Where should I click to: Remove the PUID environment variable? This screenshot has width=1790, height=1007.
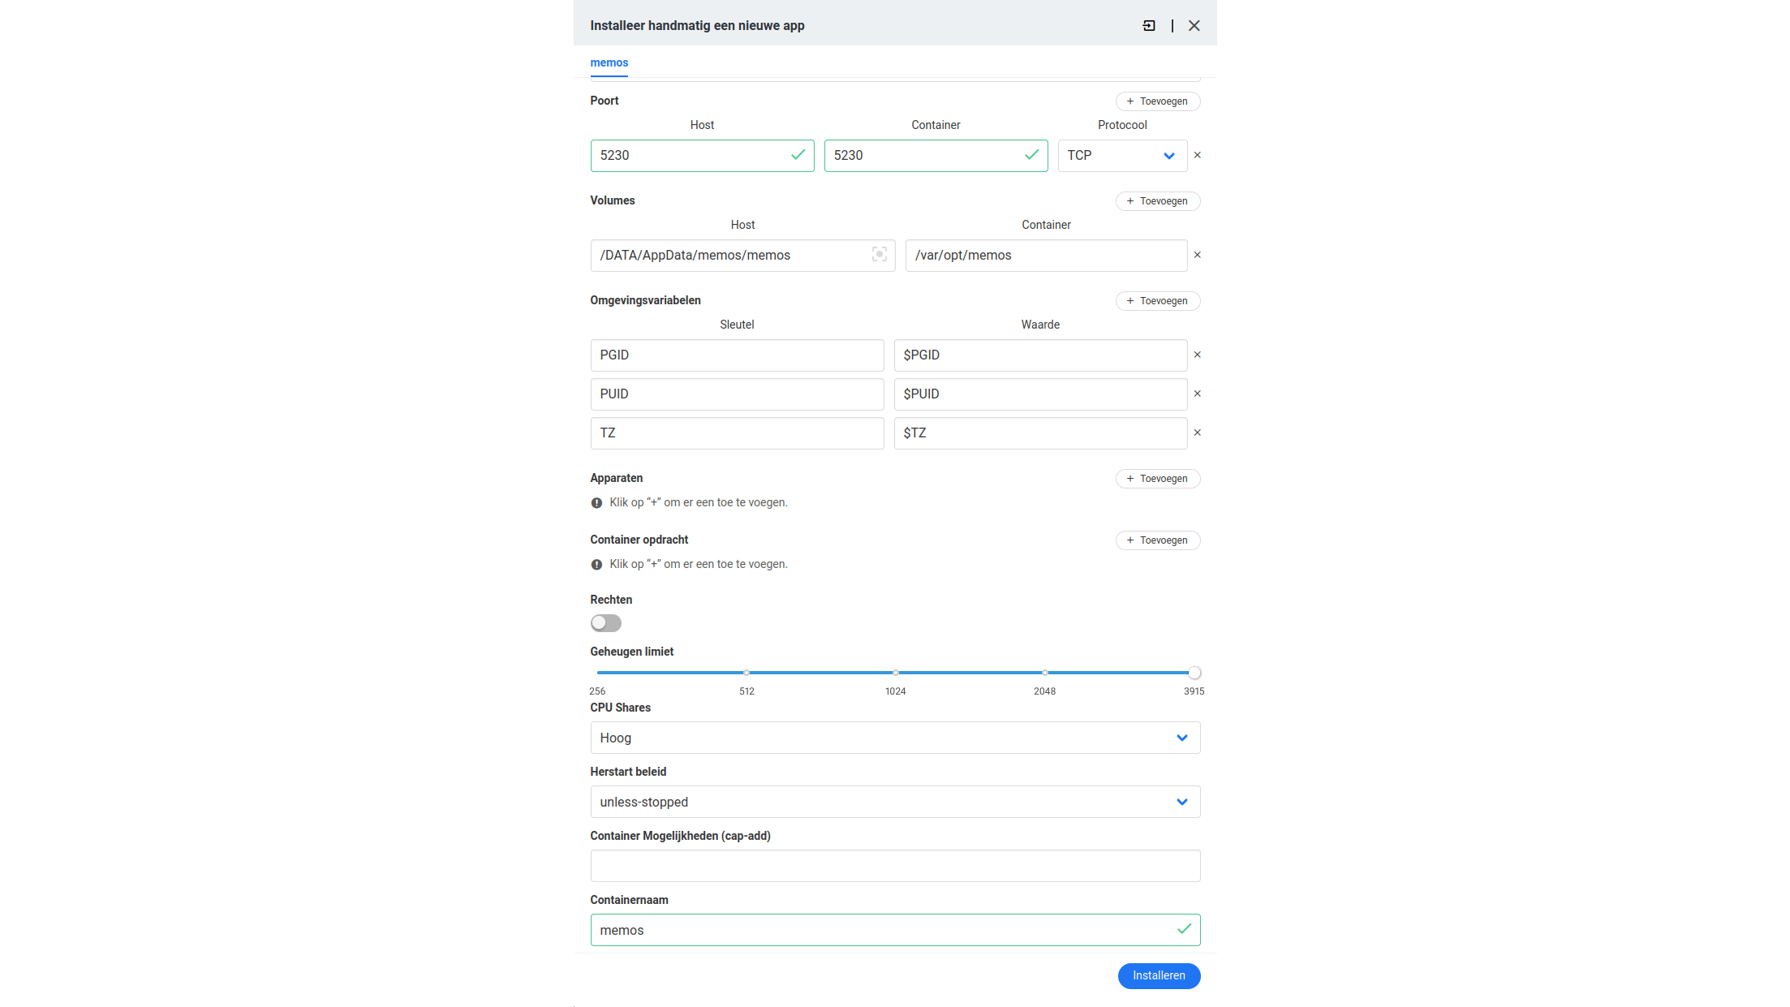pyautogui.click(x=1197, y=394)
